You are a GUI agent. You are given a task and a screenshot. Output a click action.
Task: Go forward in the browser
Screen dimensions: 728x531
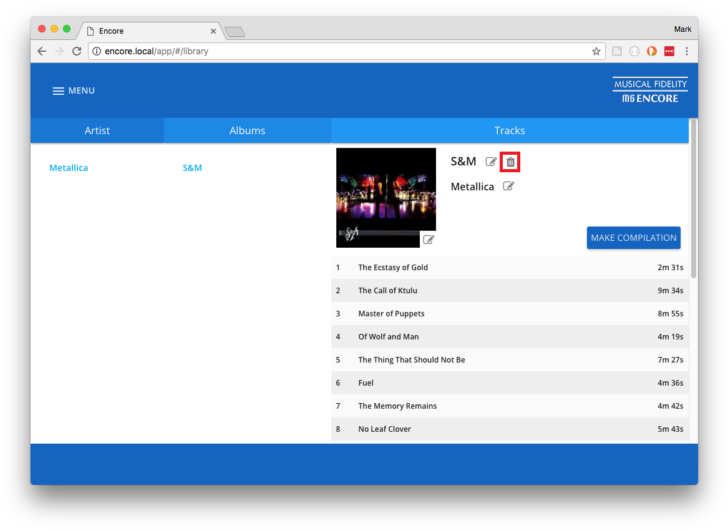click(x=59, y=51)
